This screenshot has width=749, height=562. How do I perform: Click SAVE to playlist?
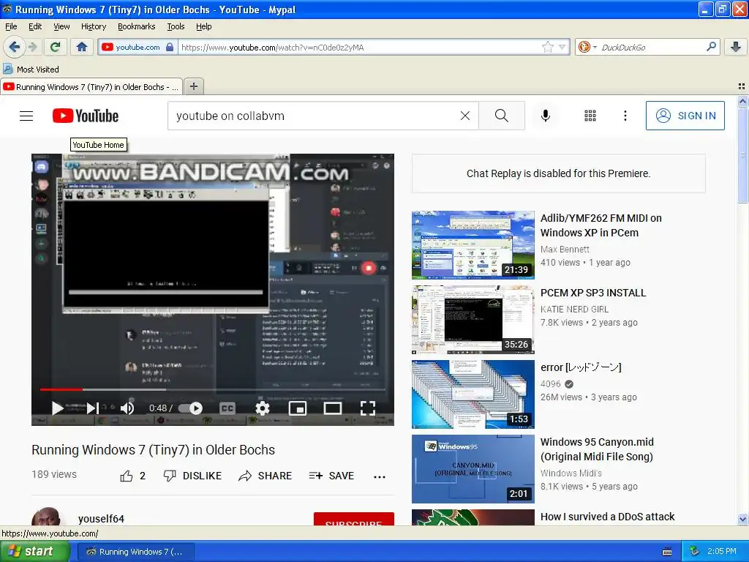[x=331, y=476]
